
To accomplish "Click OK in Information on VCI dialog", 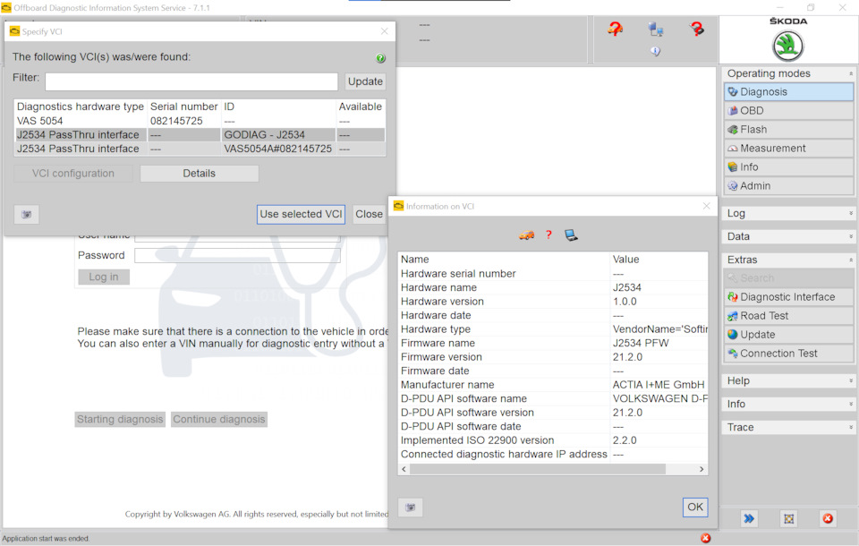I will click(x=695, y=508).
